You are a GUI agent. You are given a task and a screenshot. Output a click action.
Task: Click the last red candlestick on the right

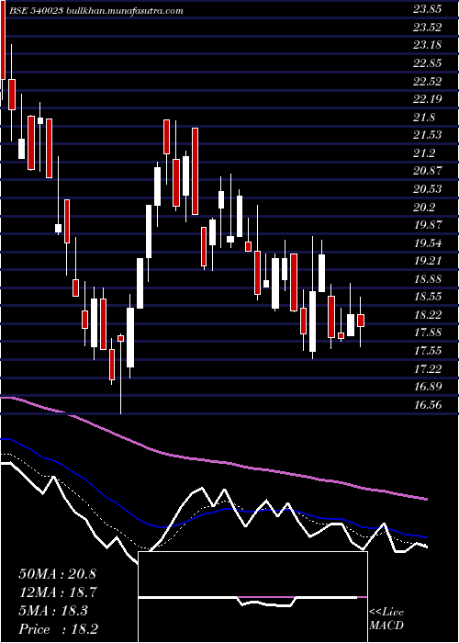pos(361,321)
